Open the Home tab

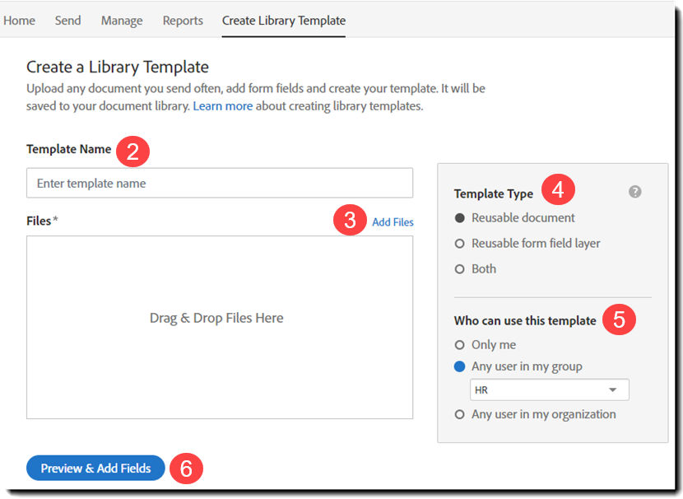click(19, 21)
